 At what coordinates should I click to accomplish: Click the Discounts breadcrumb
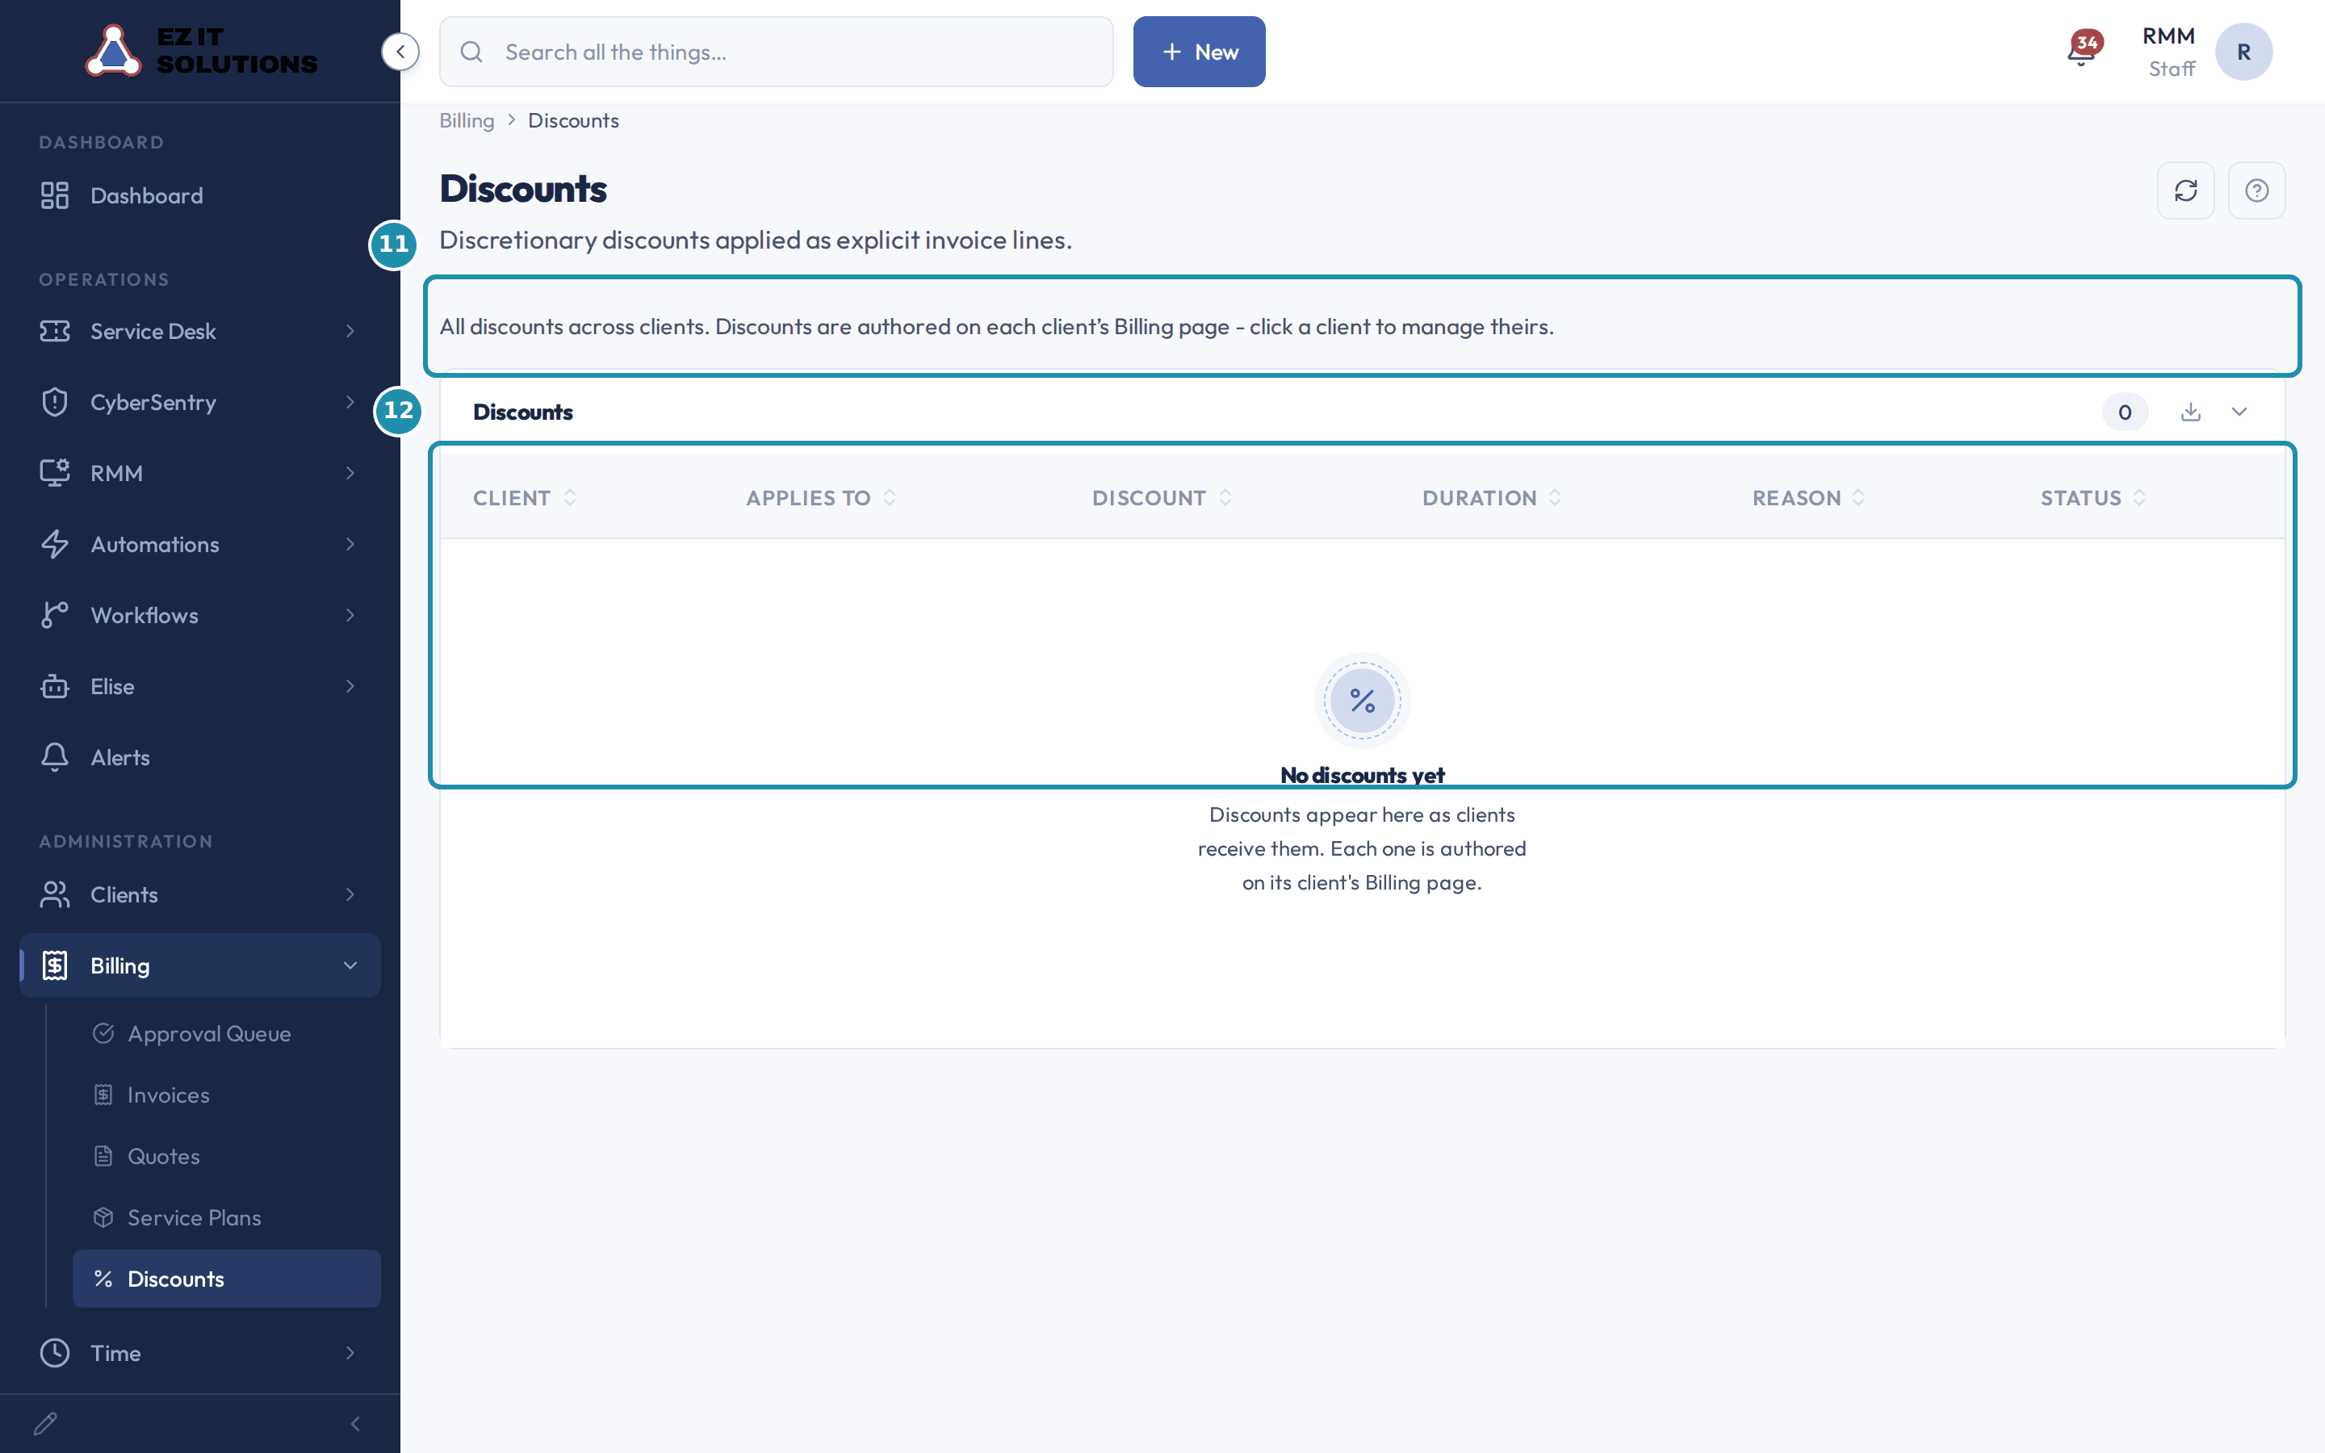[x=573, y=121]
